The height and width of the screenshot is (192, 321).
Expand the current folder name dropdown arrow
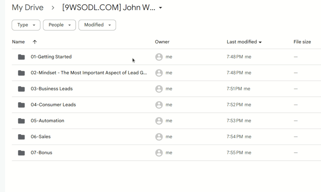coord(160,8)
